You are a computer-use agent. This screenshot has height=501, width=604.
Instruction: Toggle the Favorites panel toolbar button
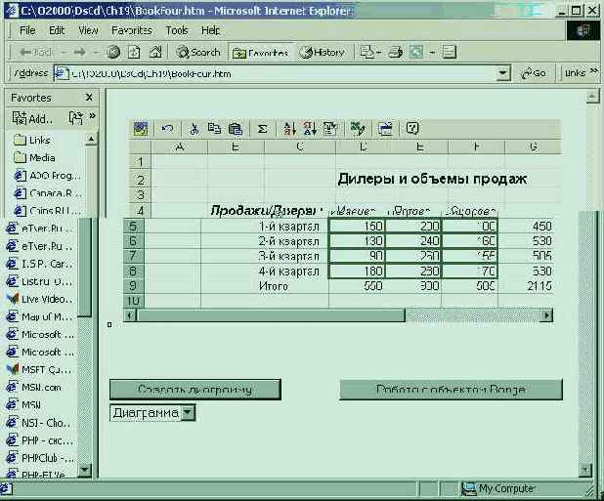pyautogui.click(x=260, y=52)
